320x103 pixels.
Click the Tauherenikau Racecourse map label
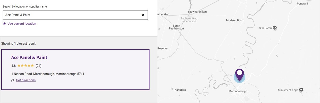[189, 20]
